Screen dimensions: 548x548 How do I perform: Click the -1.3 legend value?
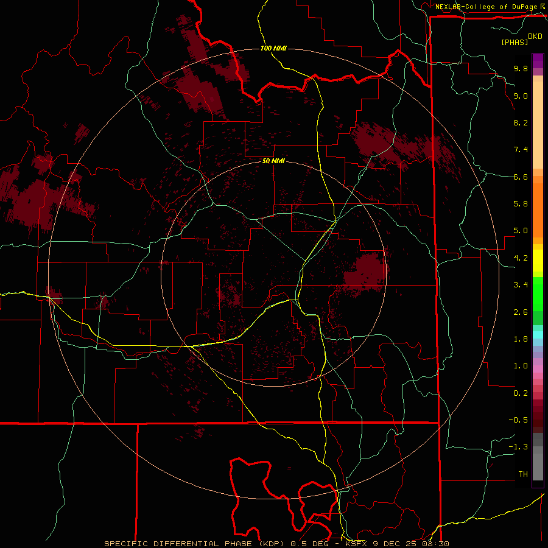[519, 447]
